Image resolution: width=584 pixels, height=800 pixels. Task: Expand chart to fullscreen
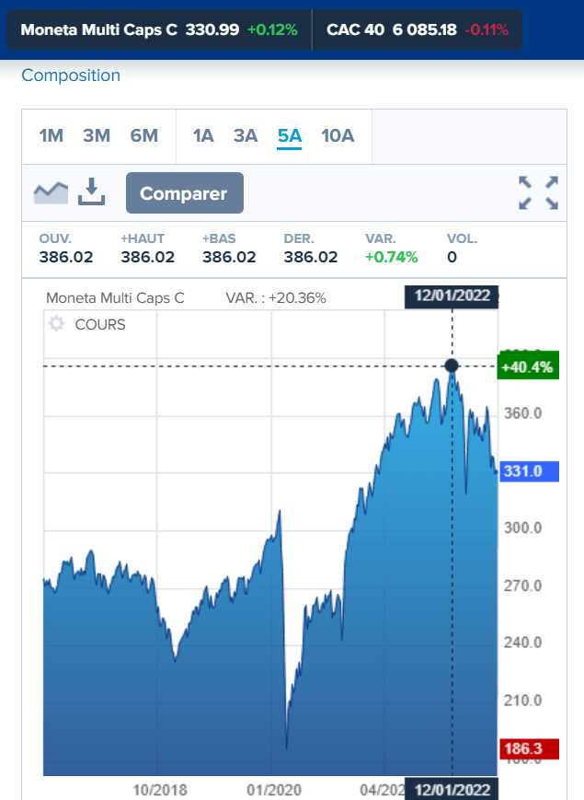click(539, 192)
